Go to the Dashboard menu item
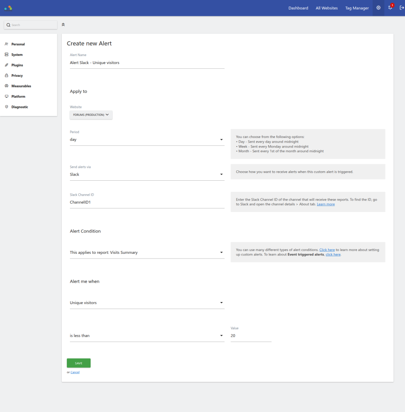The height and width of the screenshot is (412, 405). pyautogui.click(x=298, y=8)
